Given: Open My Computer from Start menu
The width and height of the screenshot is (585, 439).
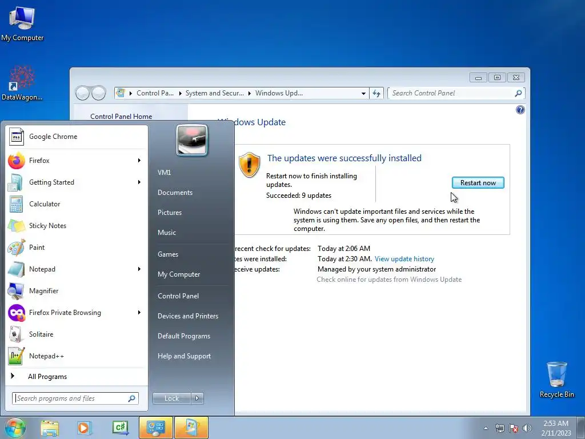Looking at the screenshot, I should coord(179,274).
